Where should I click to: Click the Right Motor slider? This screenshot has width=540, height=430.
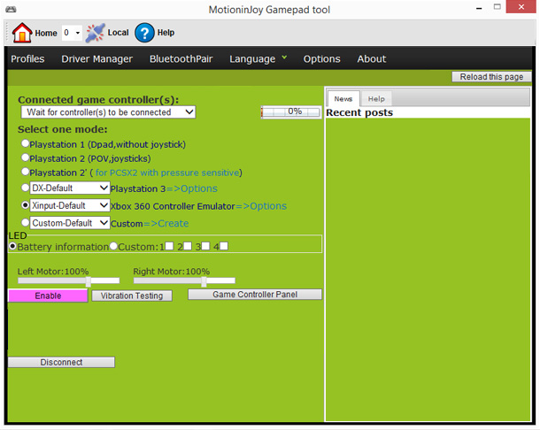[x=184, y=281]
